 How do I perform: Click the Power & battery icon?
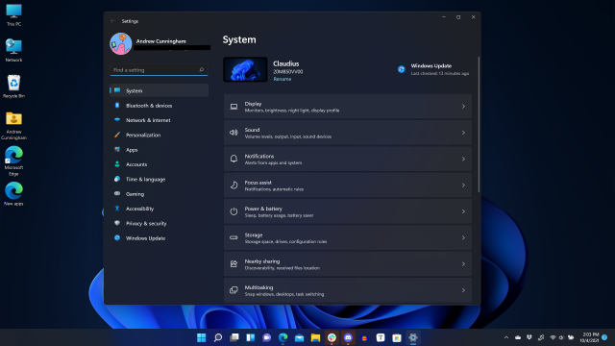(x=234, y=211)
